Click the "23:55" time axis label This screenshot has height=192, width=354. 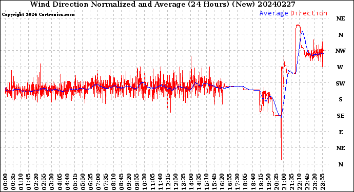(x=323, y=182)
